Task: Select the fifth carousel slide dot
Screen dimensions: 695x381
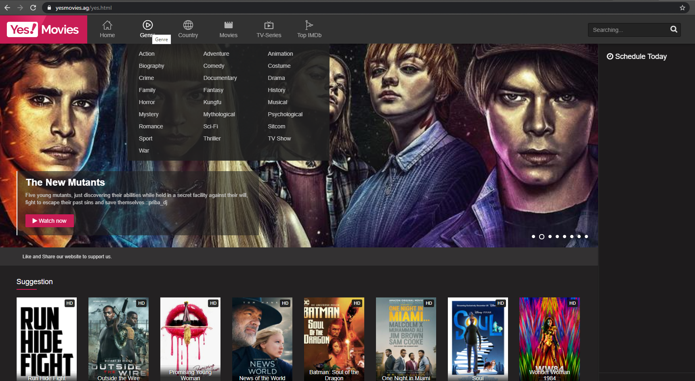Action: pyautogui.click(x=565, y=237)
